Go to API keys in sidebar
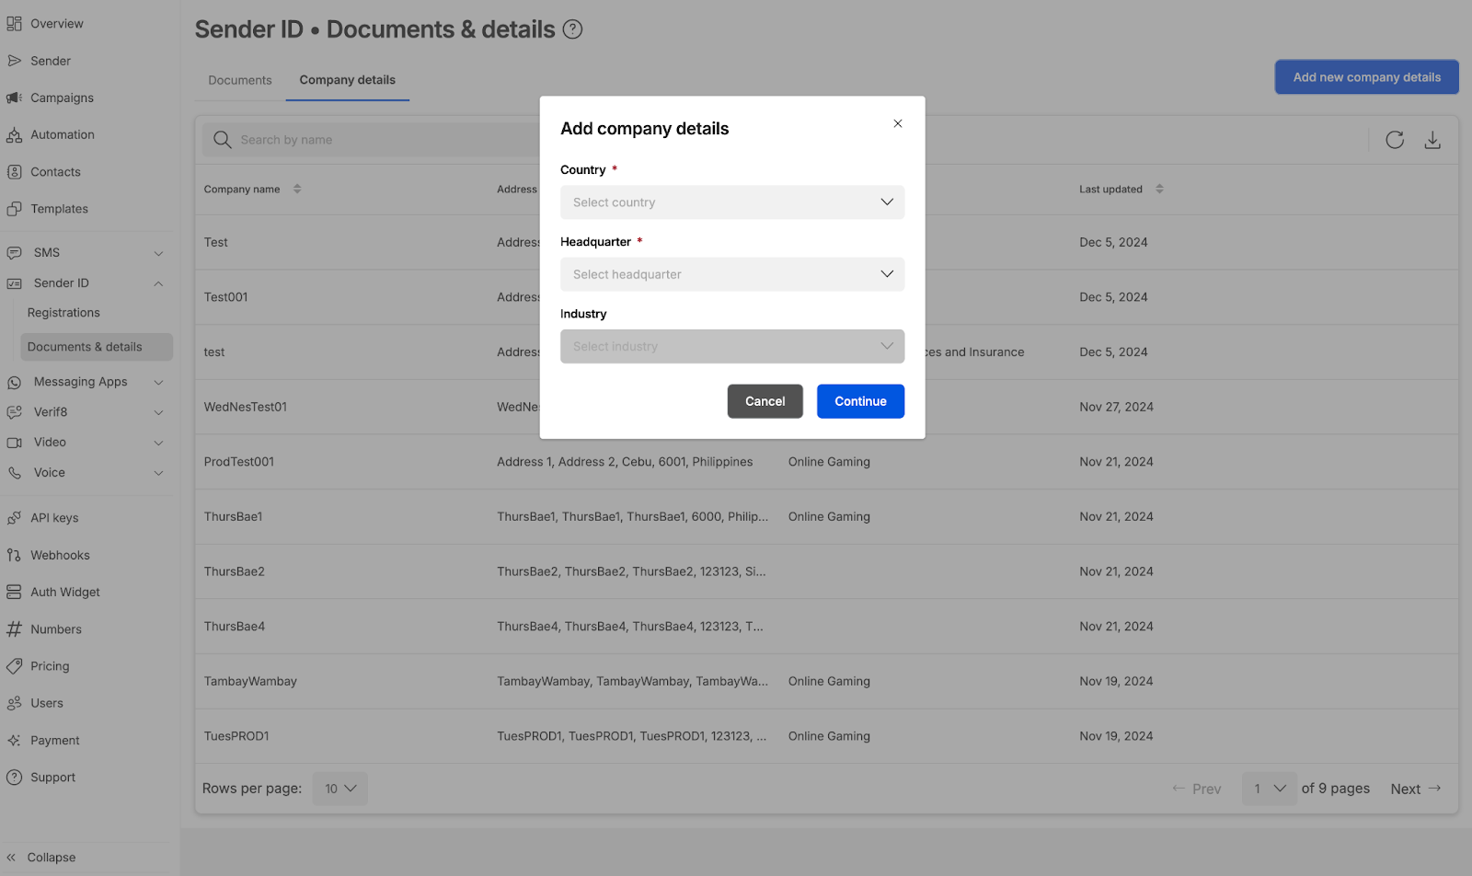This screenshot has width=1472, height=876. coord(54,518)
